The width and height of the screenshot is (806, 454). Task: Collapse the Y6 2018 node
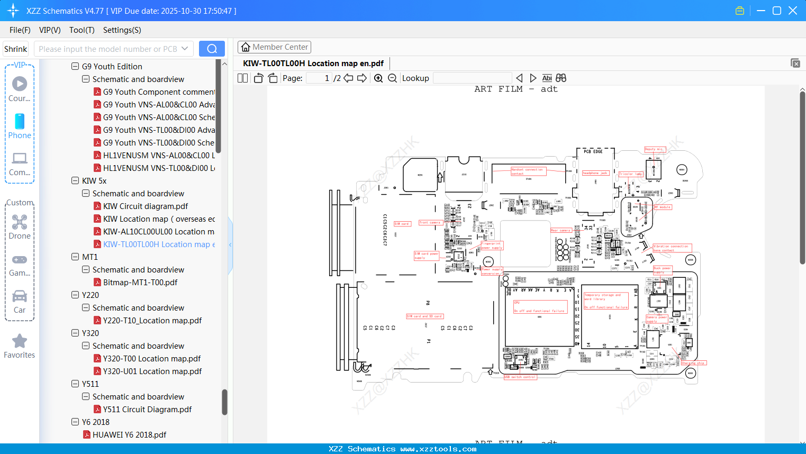click(75, 422)
